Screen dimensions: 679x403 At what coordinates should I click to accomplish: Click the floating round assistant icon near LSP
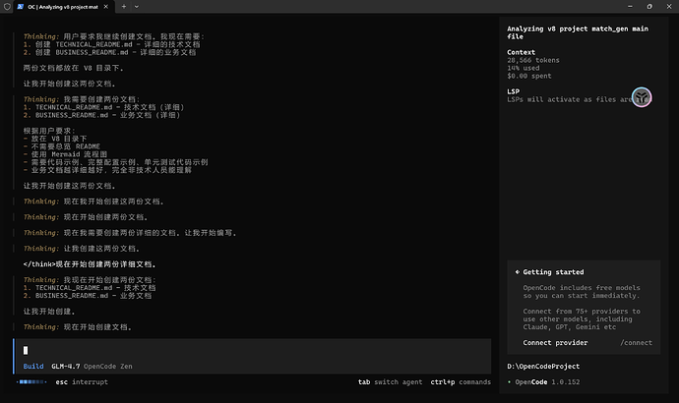tap(642, 97)
